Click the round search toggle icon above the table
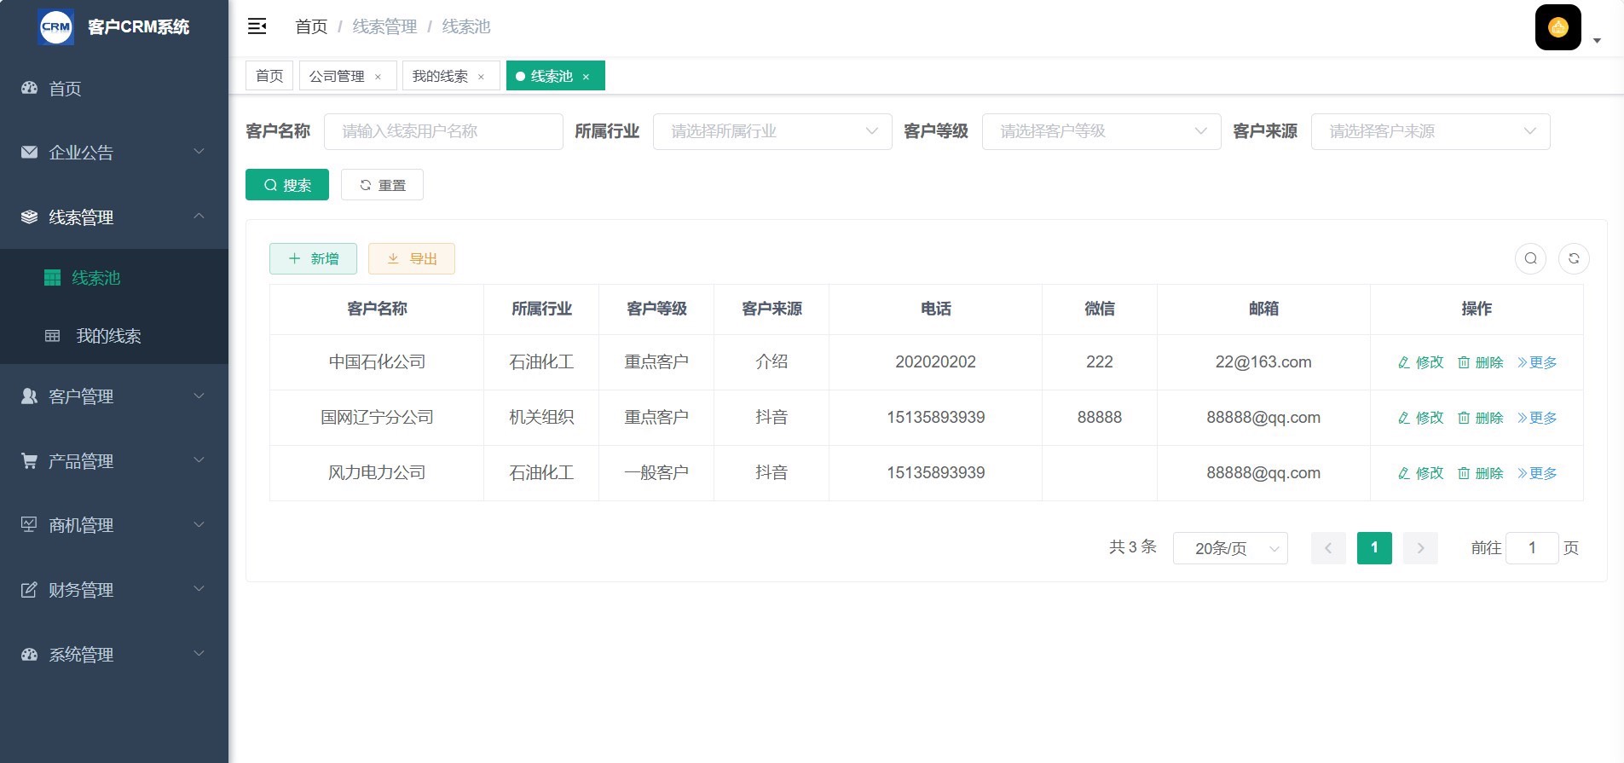Viewport: 1624px width, 763px height. point(1530,258)
